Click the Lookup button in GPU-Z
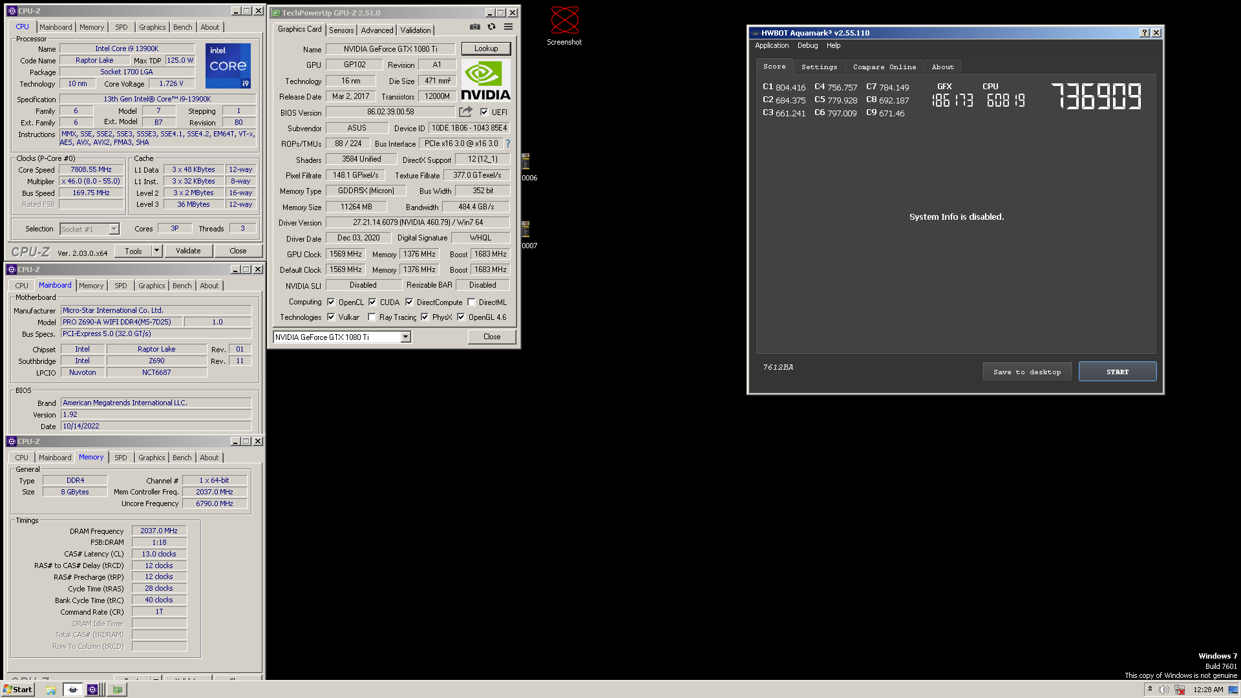Viewport: 1241px width, 698px height. pyautogui.click(x=486, y=48)
